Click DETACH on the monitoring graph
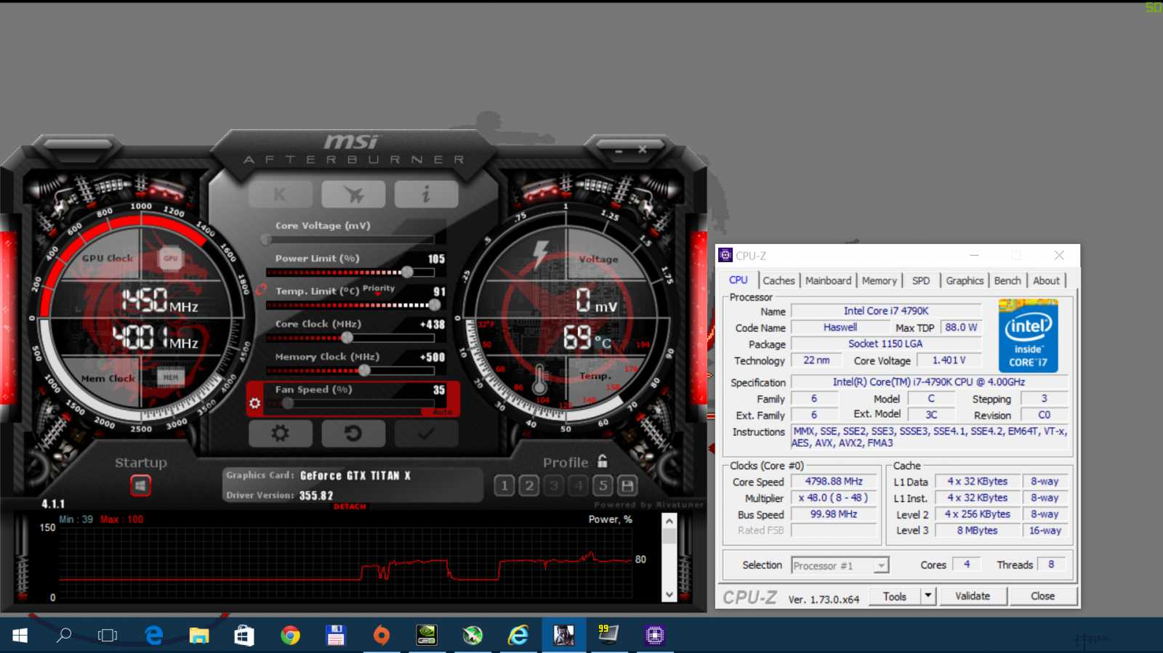1163x653 pixels. [350, 506]
